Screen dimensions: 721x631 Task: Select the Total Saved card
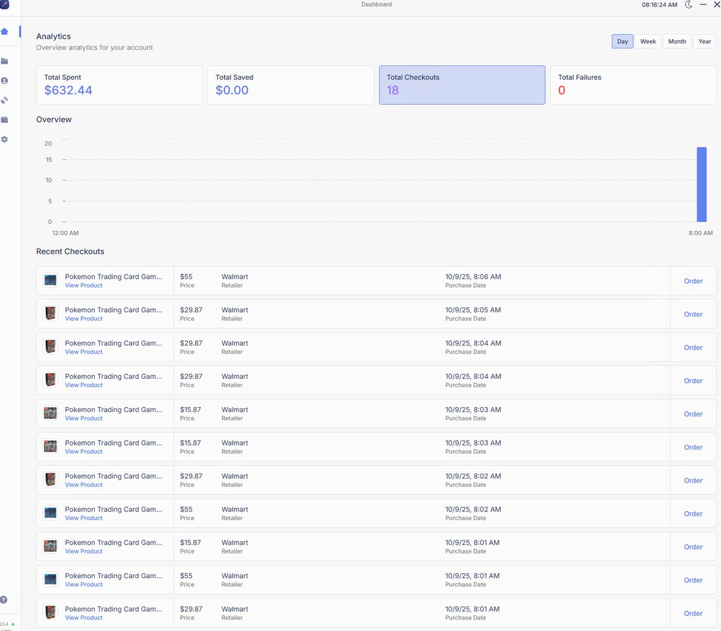291,85
